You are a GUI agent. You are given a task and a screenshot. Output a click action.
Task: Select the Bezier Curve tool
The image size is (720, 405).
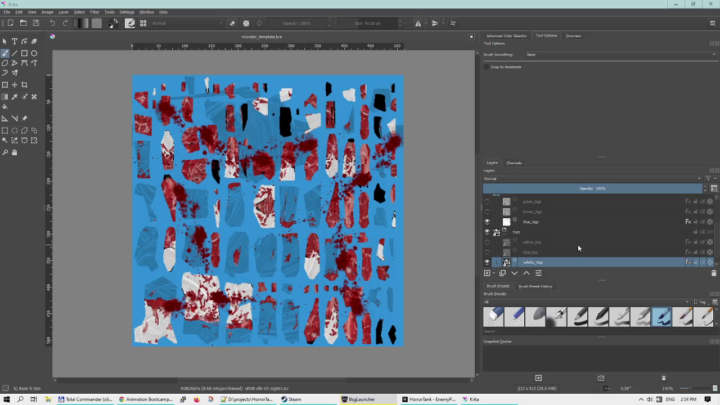[x=24, y=63]
